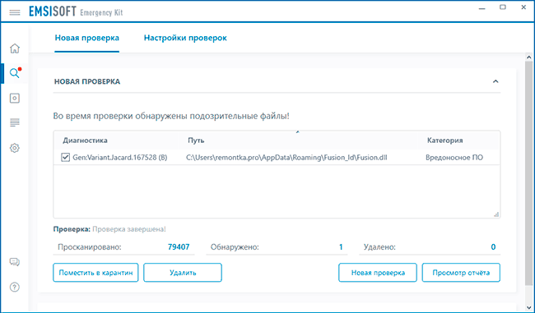Open the Scan magnifier sidebar icon
The height and width of the screenshot is (313, 535).
pos(14,73)
